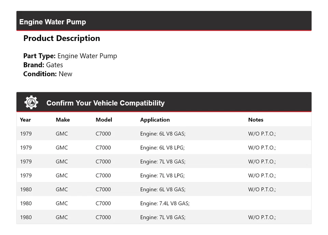Click the Notes column header

(x=256, y=120)
